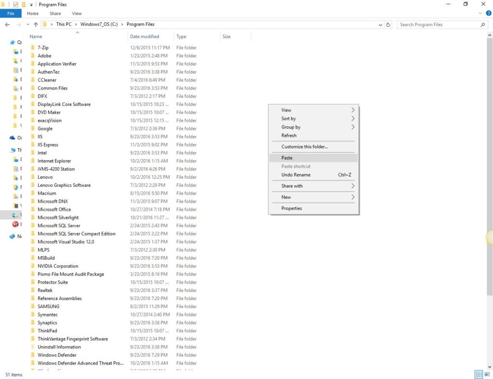Switch to large thumbnails view in the status bar
The image size is (493, 379).
(x=487, y=374)
